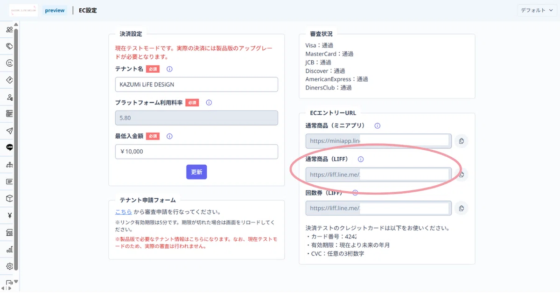Show info tooltip beside テナント名
The height and width of the screenshot is (293, 560).
[x=169, y=69]
